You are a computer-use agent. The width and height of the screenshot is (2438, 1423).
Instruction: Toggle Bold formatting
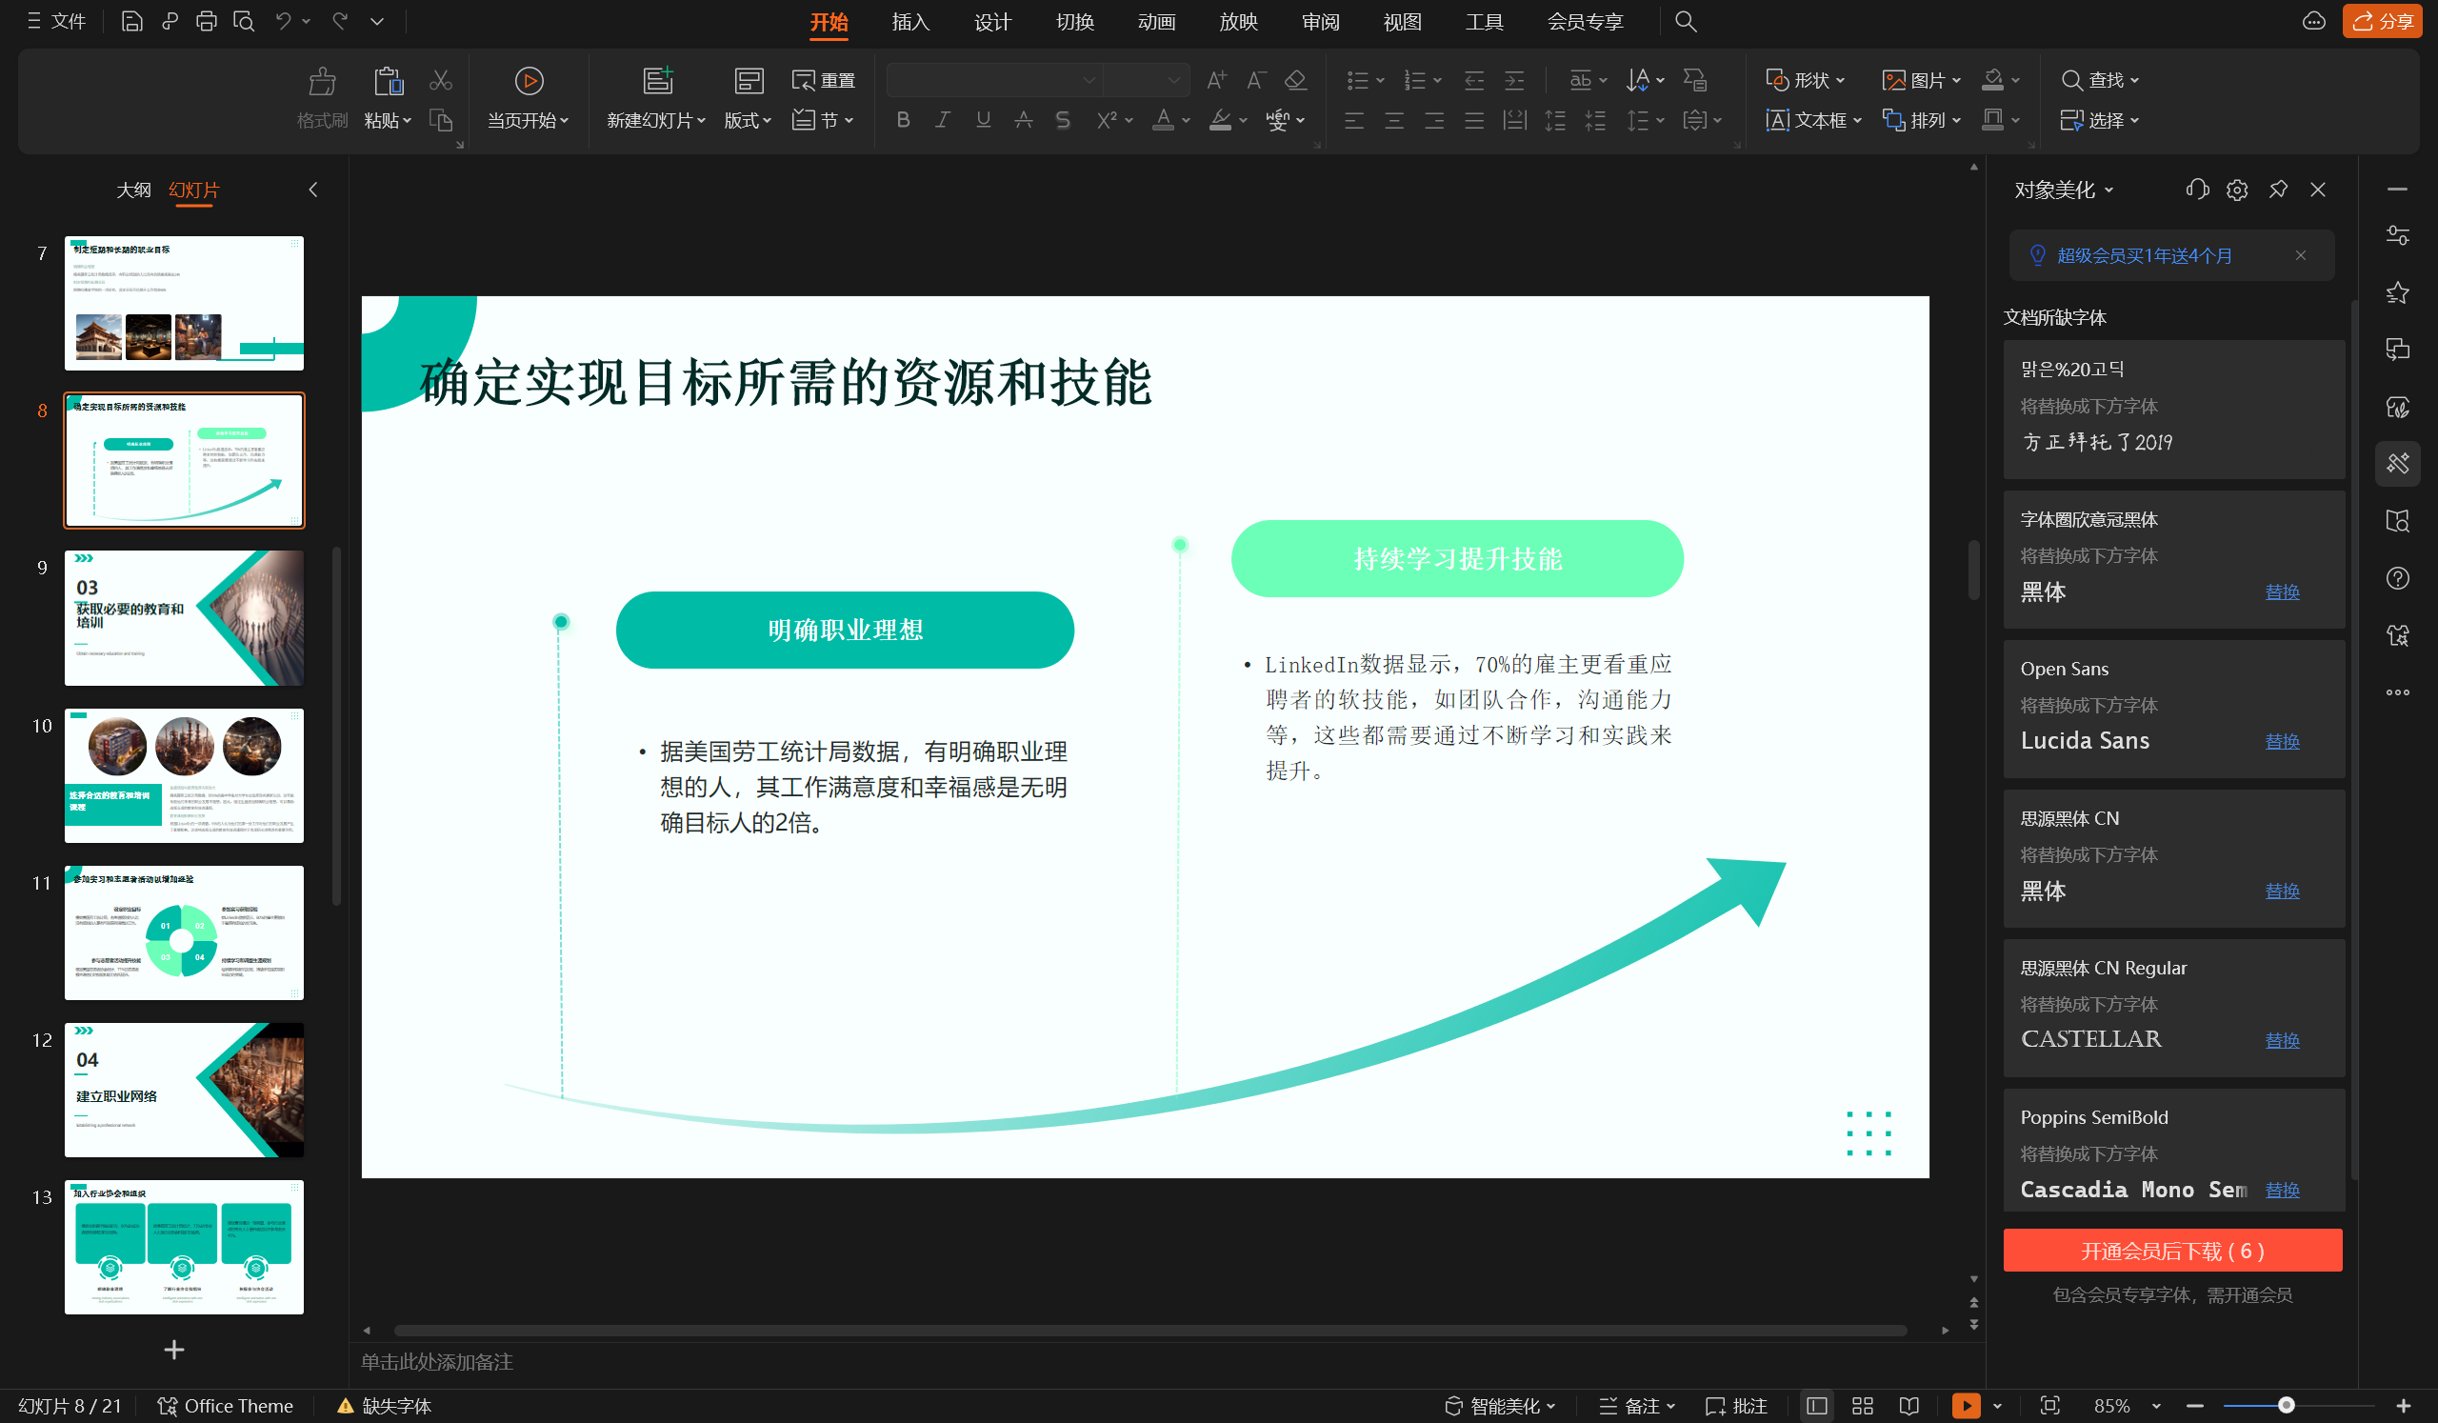click(903, 120)
